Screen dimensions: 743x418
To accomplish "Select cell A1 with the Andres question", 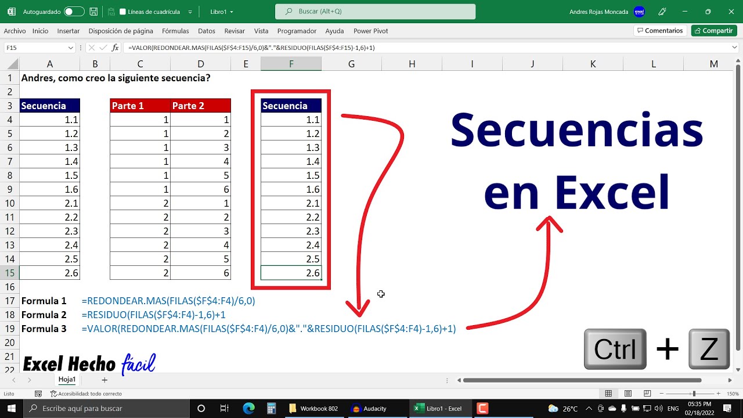I will pos(50,78).
